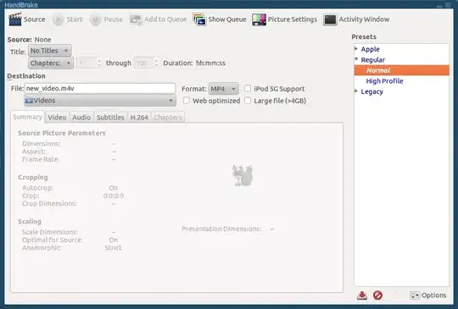Open the Show Queue window

pyautogui.click(x=220, y=19)
